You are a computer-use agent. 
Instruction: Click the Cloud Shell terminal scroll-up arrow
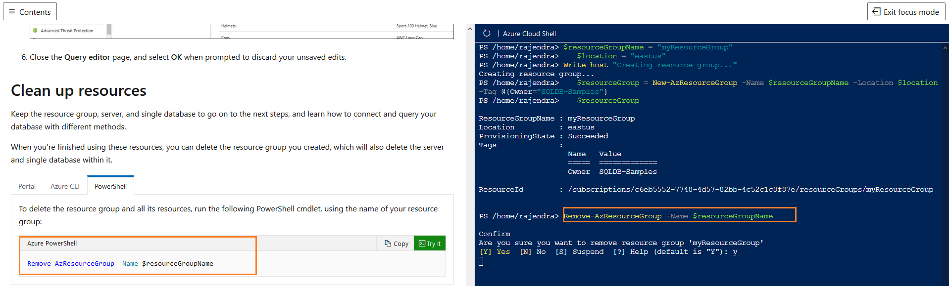click(945, 48)
